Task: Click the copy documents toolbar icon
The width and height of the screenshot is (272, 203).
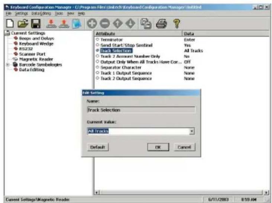Action: pos(146,24)
